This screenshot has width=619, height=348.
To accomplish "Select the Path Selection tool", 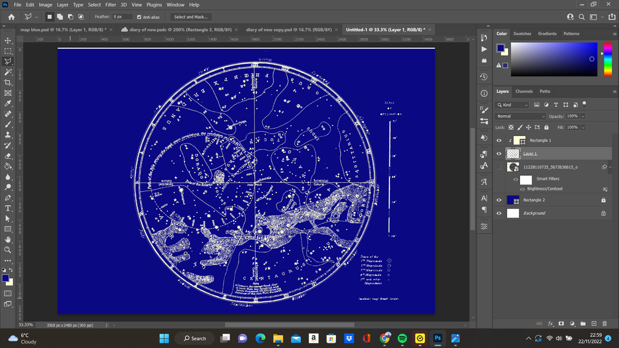I will (8, 219).
